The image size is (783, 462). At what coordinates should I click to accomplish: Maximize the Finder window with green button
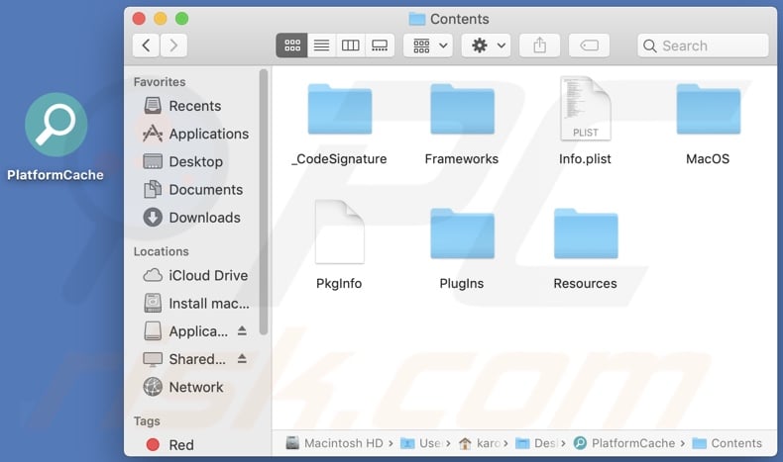pyautogui.click(x=181, y=19)
